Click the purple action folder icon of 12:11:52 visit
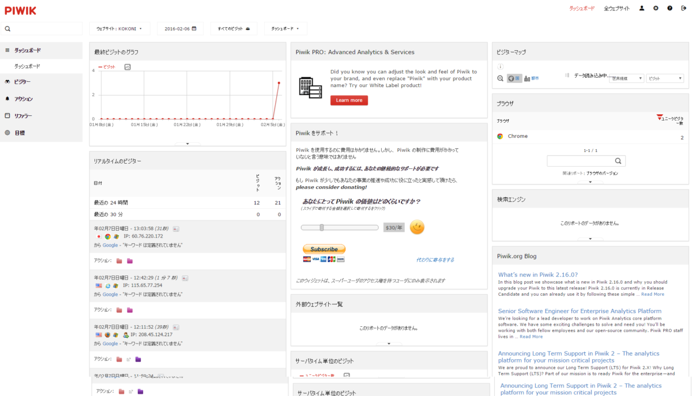 [x=138, y=359]
